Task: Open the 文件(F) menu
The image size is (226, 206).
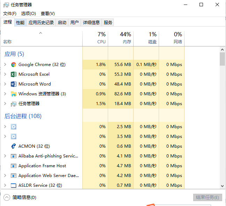Action: (x=10, y=14)
